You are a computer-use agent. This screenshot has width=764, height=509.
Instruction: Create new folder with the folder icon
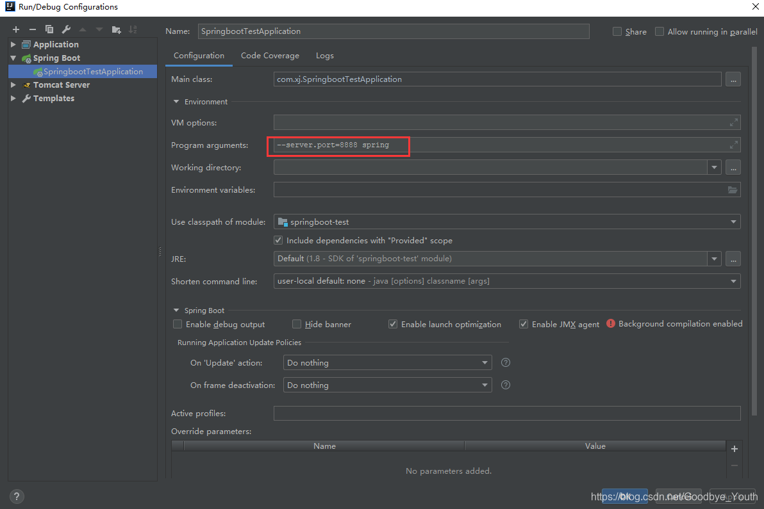click(116, 29)
